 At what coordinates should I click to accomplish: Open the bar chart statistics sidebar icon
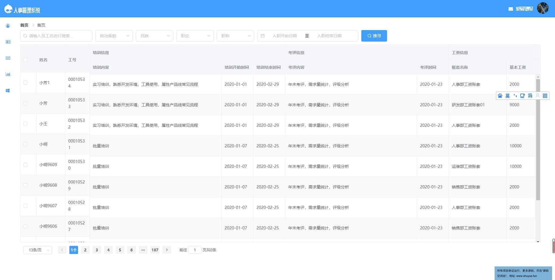click(8, 74)
